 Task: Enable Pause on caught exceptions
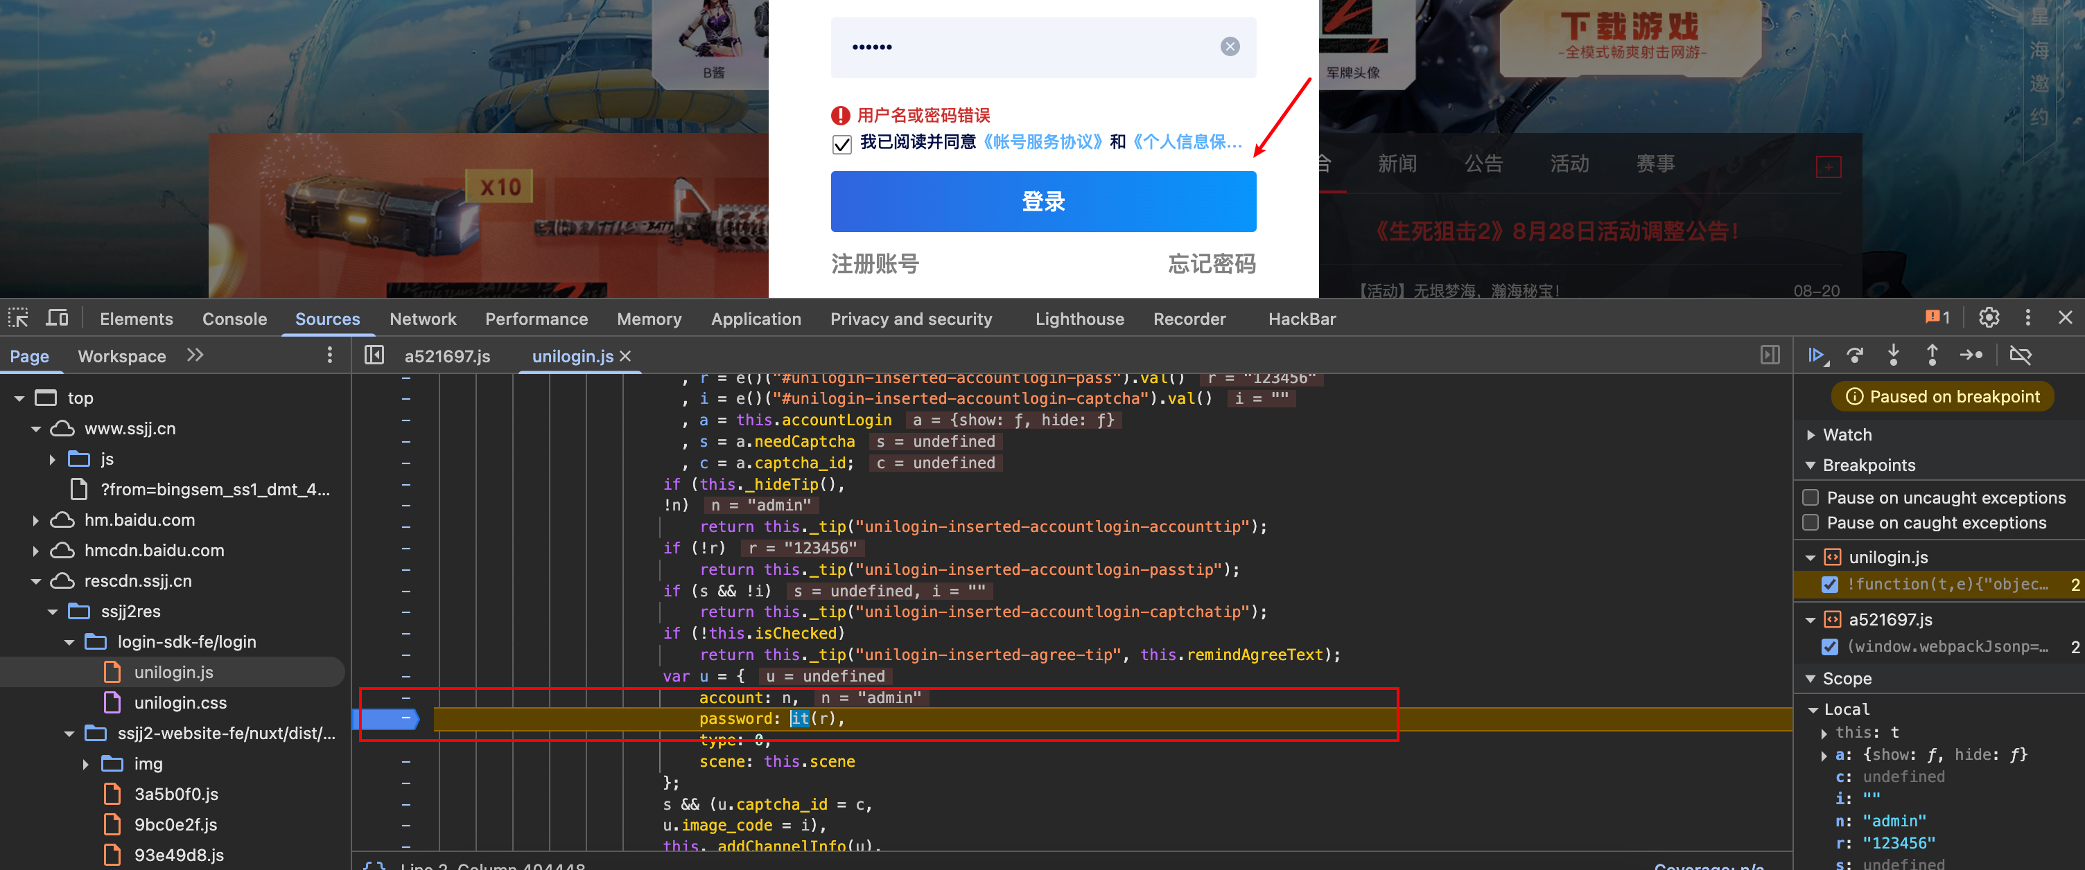tap(1811, 522)
